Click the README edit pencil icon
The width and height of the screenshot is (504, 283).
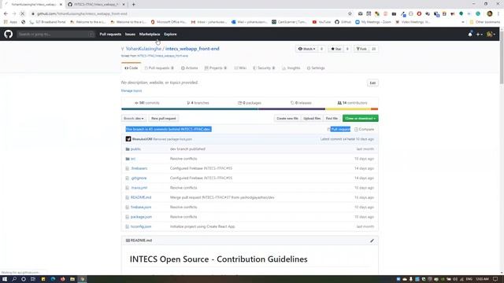372,241
